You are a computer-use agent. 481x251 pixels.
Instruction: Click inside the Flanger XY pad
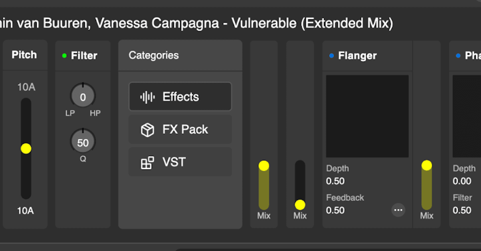367,116
